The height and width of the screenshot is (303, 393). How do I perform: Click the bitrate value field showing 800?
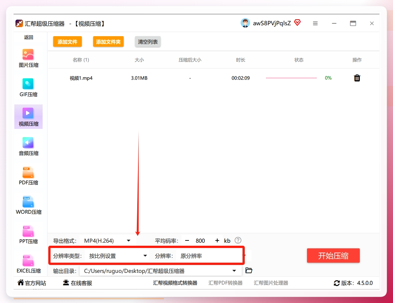200,241
